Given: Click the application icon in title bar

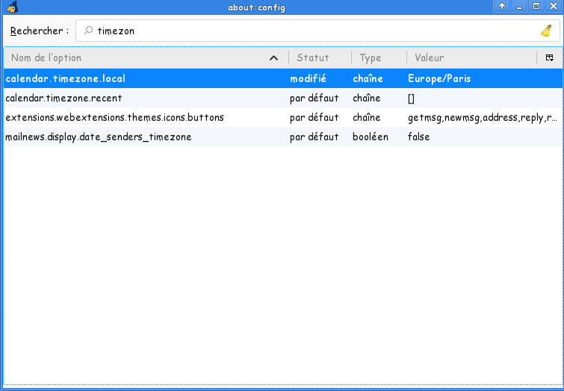Looking at the screenshot, I should 11,7.
